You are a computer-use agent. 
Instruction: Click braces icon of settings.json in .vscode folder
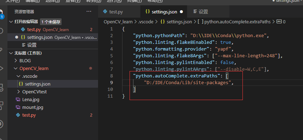pos(21,84)
